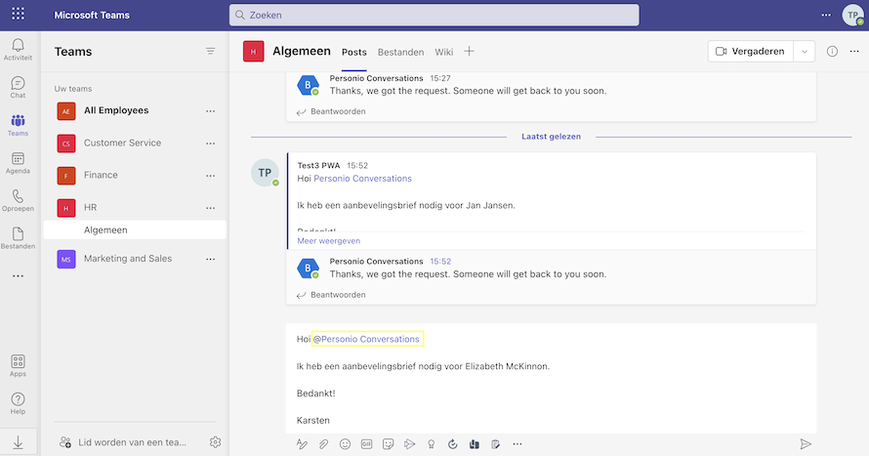The width and height of the screenshot is (869, 456).
Task: Open the sticker picker
Action: (x=388, y=444)
